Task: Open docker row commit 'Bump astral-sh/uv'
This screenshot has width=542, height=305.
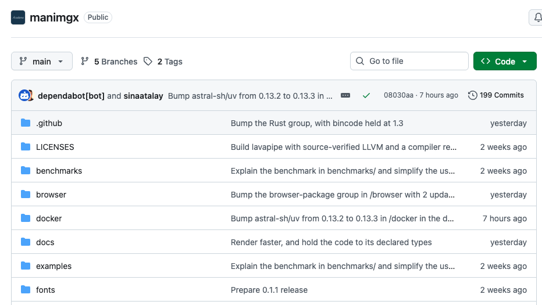Action: coord(342,218)
